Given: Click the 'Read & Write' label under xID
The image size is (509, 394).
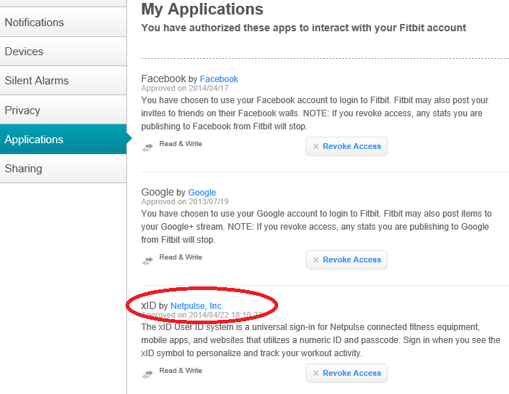Looking at the screenshot, I should coord(181,371).
